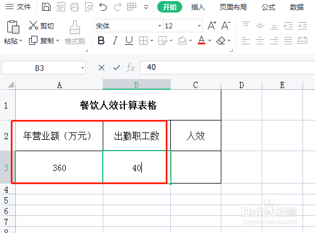
Task: Open the 数据 tab
Action: 297,7
